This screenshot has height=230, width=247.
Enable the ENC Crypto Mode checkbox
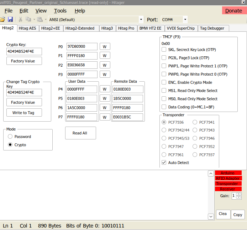point(164,82)
